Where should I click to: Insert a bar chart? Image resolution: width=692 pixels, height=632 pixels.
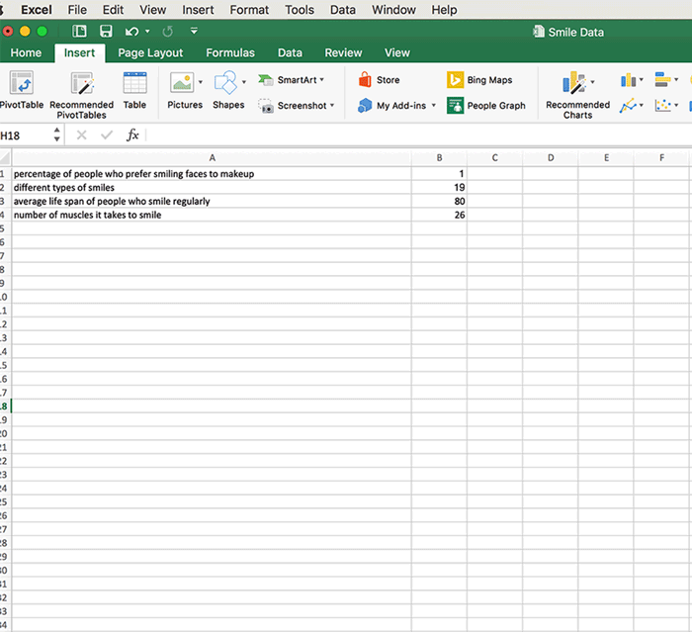tap(663, 79)
